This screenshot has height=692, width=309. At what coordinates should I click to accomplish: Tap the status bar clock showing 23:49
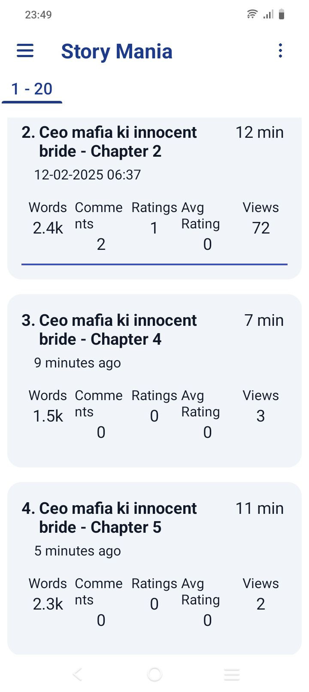(x=38, y=15)
